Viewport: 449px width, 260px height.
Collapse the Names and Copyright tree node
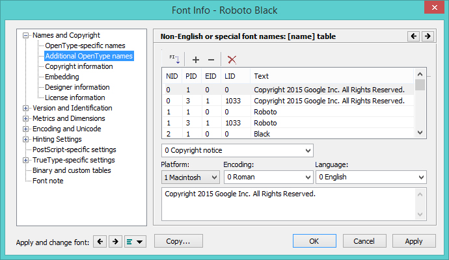pos(26,36)
